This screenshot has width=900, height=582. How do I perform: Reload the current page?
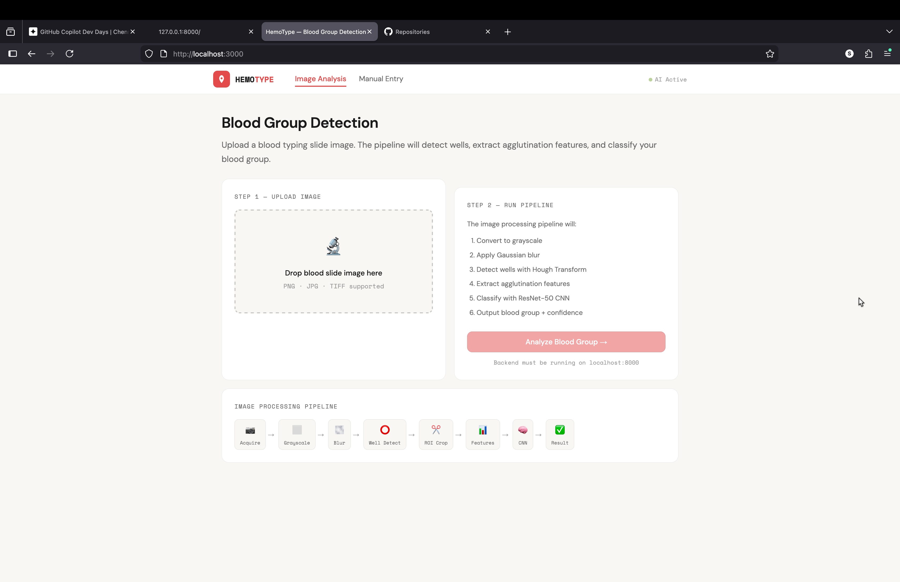(x=69, y=54)
